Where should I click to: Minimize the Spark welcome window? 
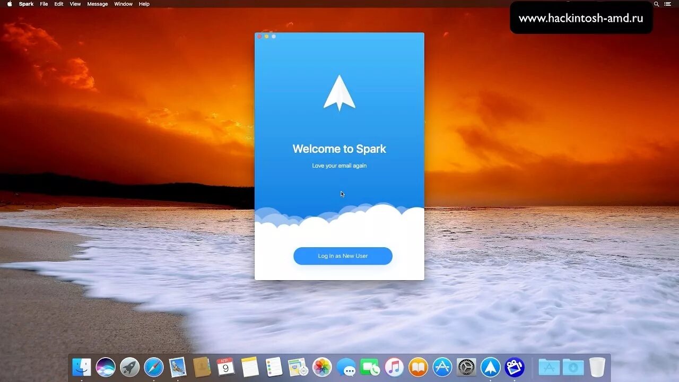coord(266,37)
